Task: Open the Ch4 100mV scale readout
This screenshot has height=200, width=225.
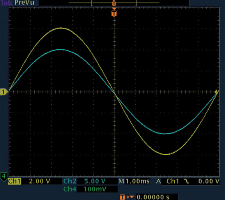Action: click(95, 189)
